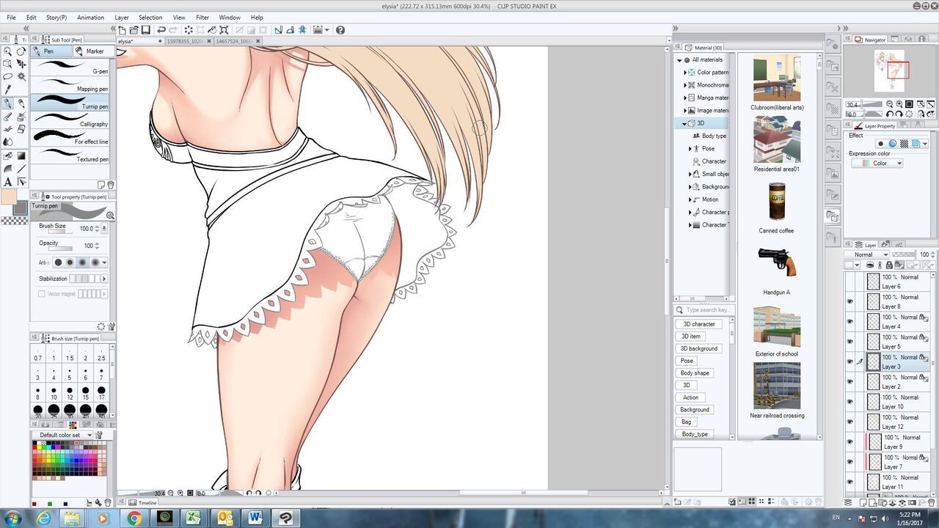Switch to the Marker sub tool tab

click(95, 51)
